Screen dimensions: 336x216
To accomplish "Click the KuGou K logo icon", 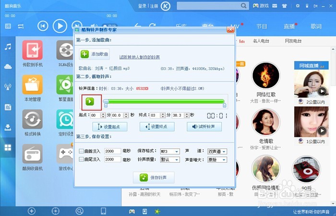I will coord(166,6).
